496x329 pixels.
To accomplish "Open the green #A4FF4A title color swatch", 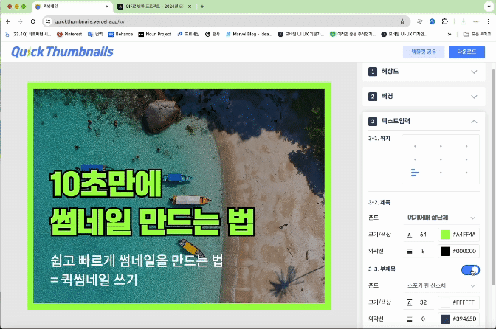I will point(445,235).
